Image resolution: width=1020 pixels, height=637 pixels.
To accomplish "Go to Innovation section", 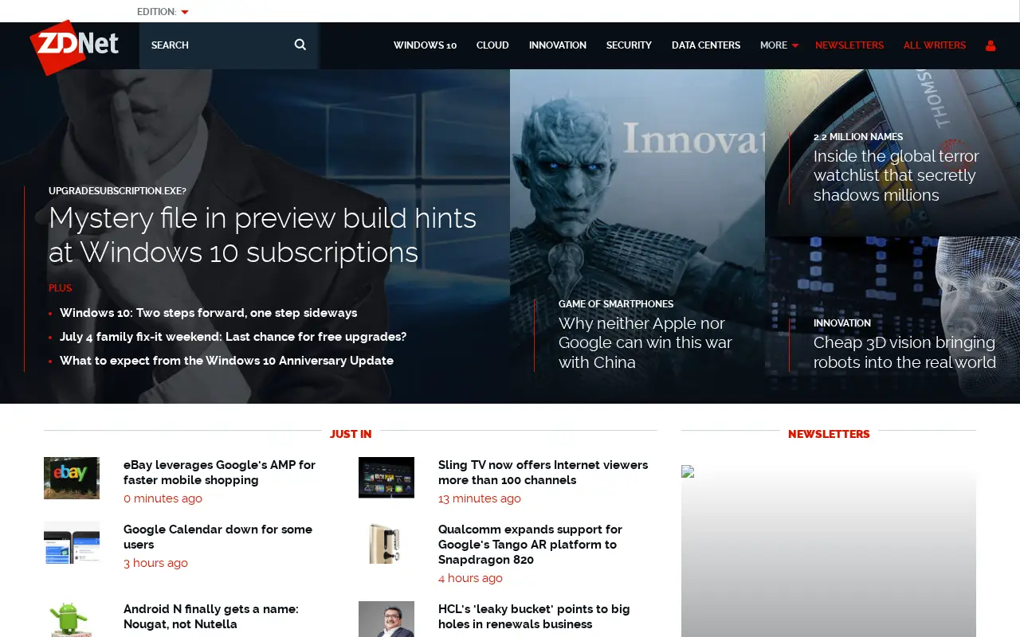I will (558, 45).
